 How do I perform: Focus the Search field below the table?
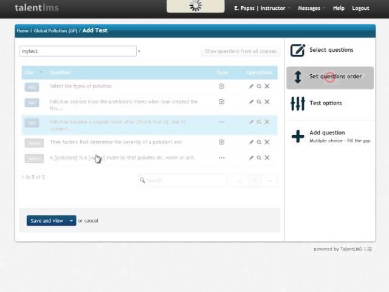point(182,180)
